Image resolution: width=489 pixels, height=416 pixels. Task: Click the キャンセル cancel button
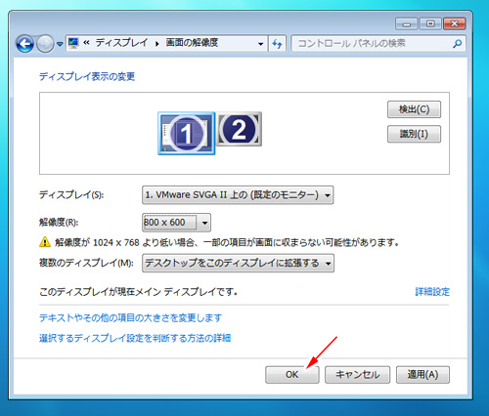tap(357, 375)
